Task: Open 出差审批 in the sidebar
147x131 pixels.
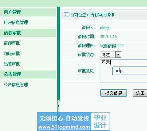Action: coord(12,64)
